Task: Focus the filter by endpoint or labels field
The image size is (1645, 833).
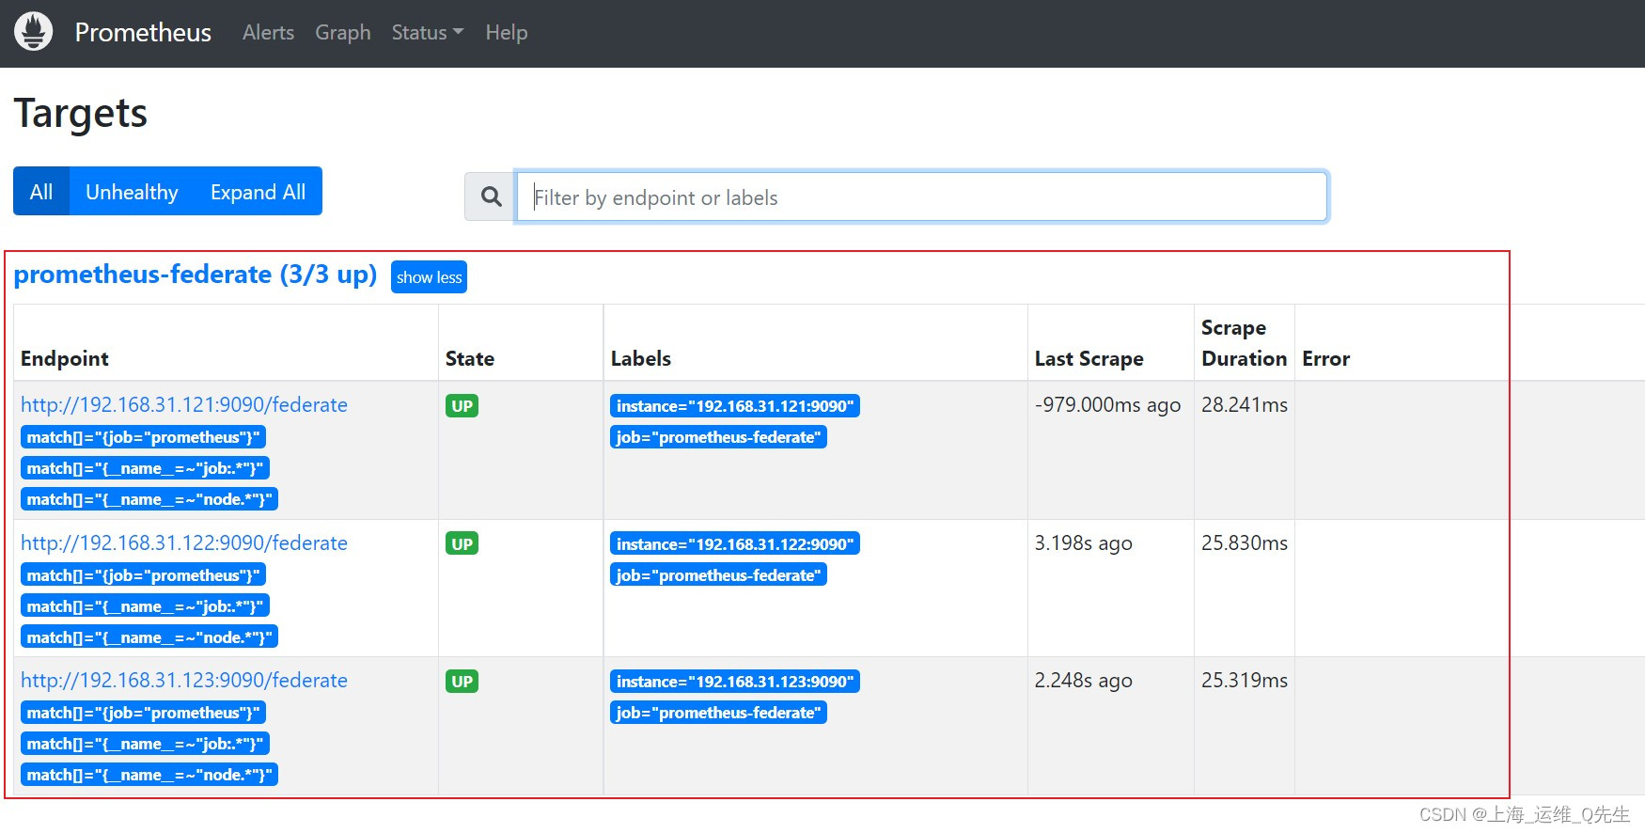Action: [x=921, y=196]
